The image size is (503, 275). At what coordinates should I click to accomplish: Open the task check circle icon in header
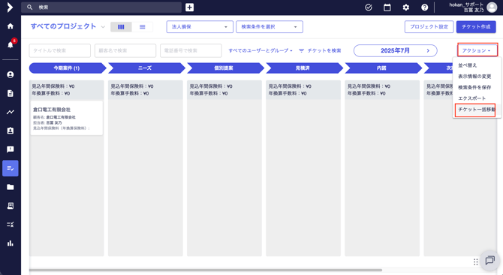(x=369, y=8)
